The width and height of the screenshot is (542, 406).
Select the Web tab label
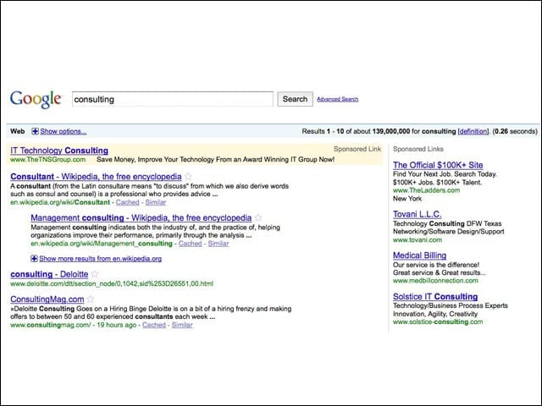pos(17,131)
